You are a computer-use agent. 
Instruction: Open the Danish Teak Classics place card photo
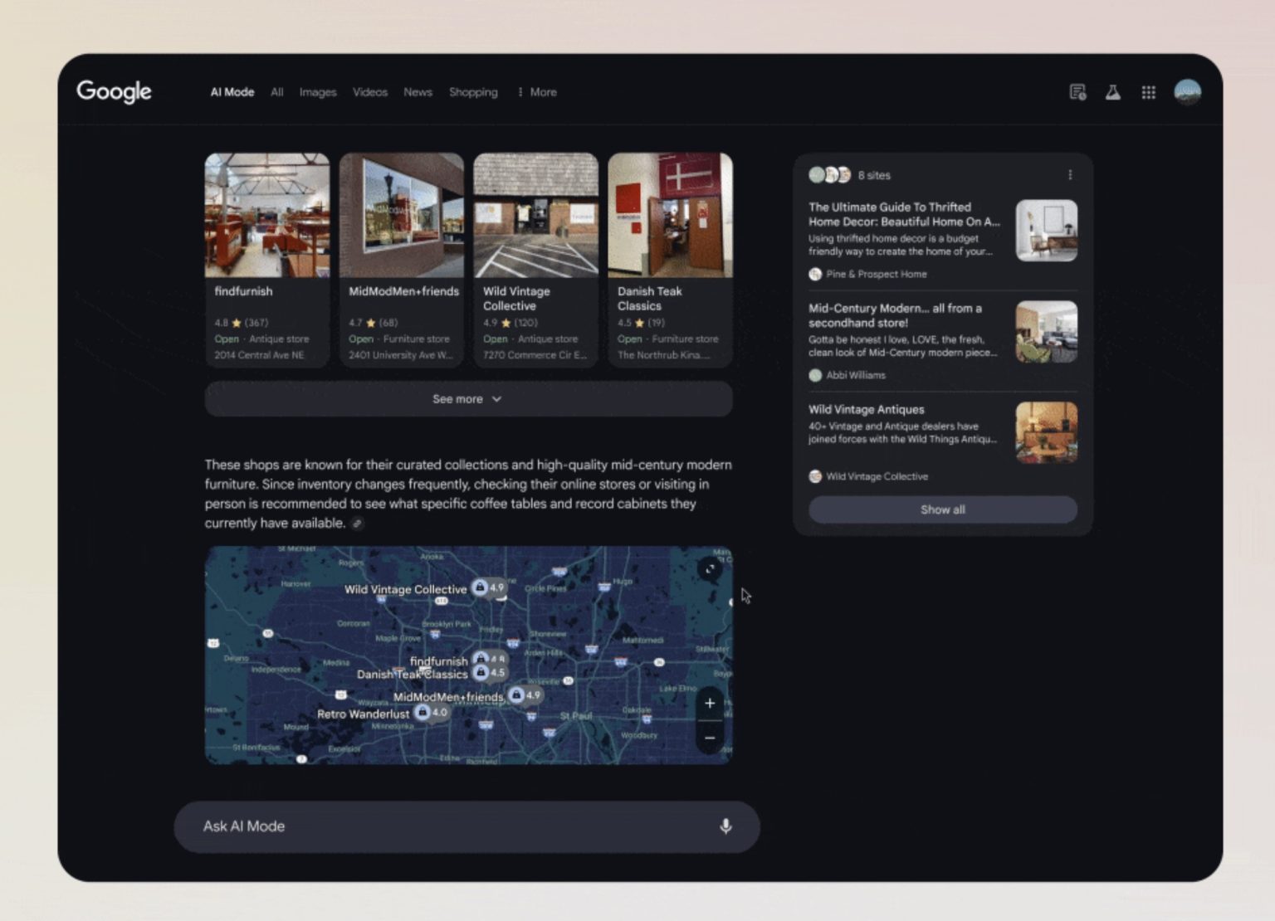[670, 215]
